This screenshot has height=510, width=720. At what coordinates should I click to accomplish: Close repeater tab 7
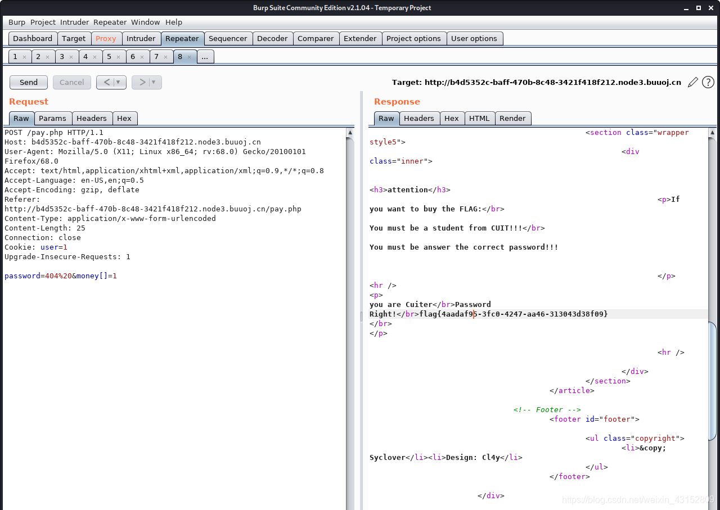(166, 57)
